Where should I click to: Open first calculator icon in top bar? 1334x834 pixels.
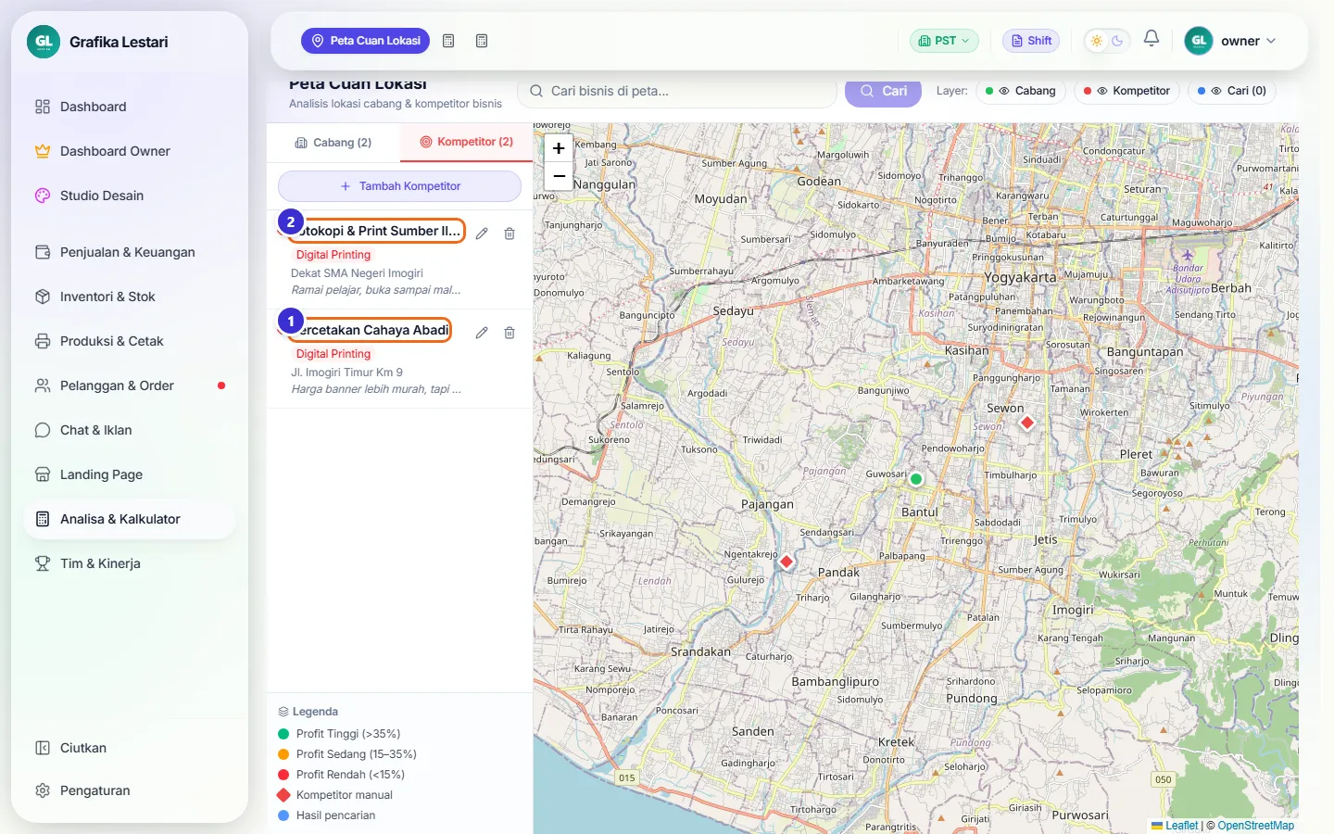[448, 41]
